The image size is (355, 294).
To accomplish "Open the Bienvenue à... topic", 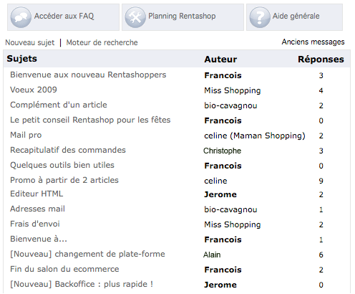I will [39, 239].
